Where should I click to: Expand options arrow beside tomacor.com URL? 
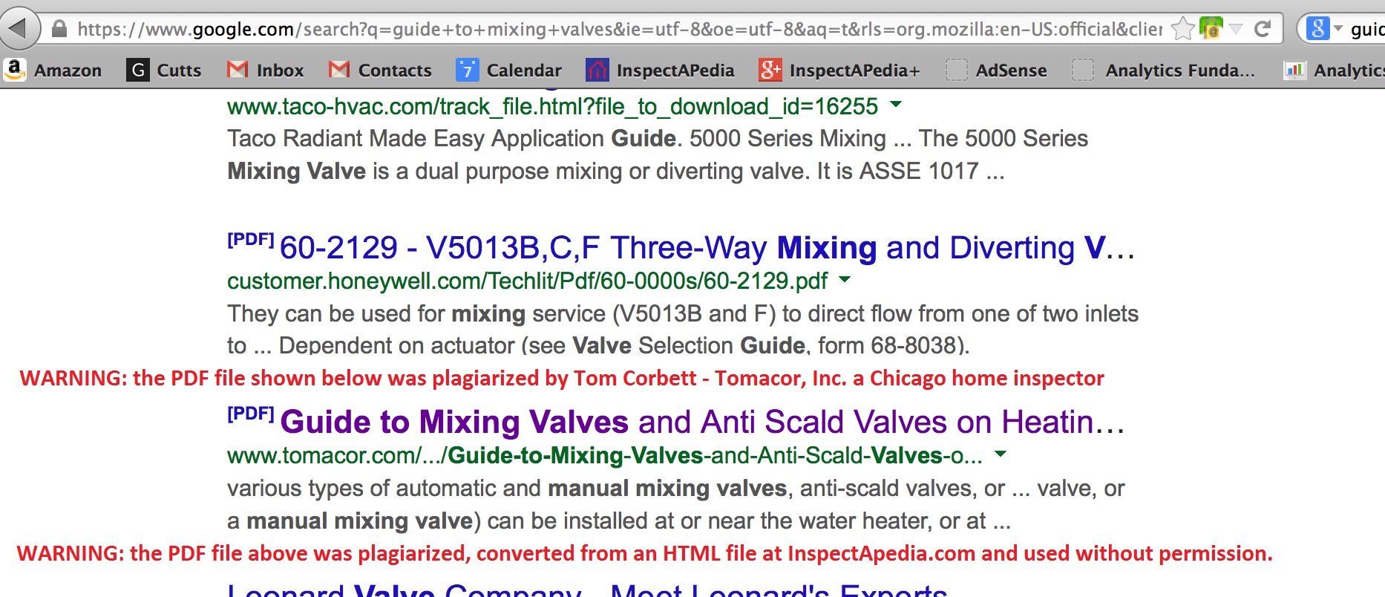coord(1001,454)
